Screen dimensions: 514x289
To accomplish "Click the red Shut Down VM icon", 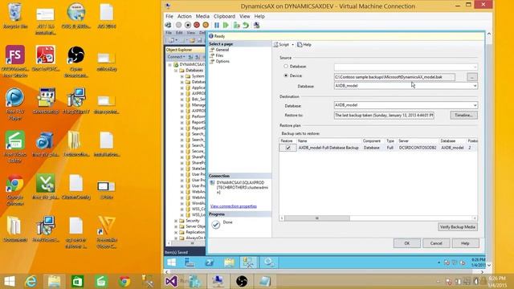I will 197,25.
